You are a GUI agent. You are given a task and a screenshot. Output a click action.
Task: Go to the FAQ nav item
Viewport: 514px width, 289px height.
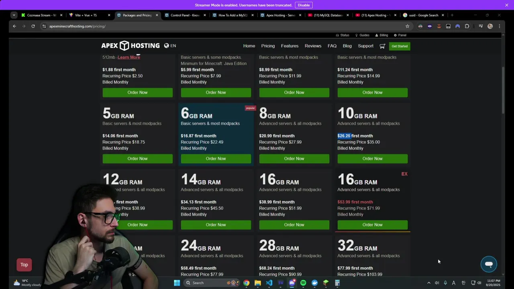[332, 46]
